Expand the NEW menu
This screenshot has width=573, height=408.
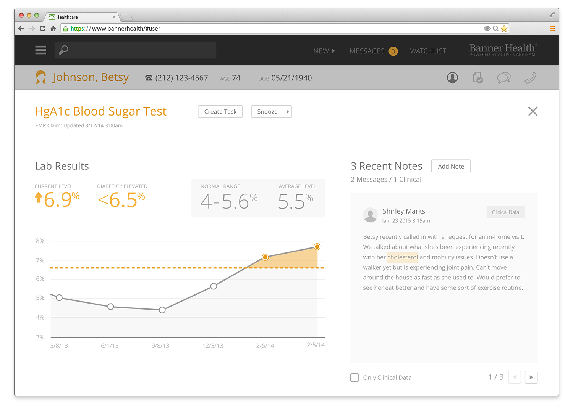click(324, 51)
